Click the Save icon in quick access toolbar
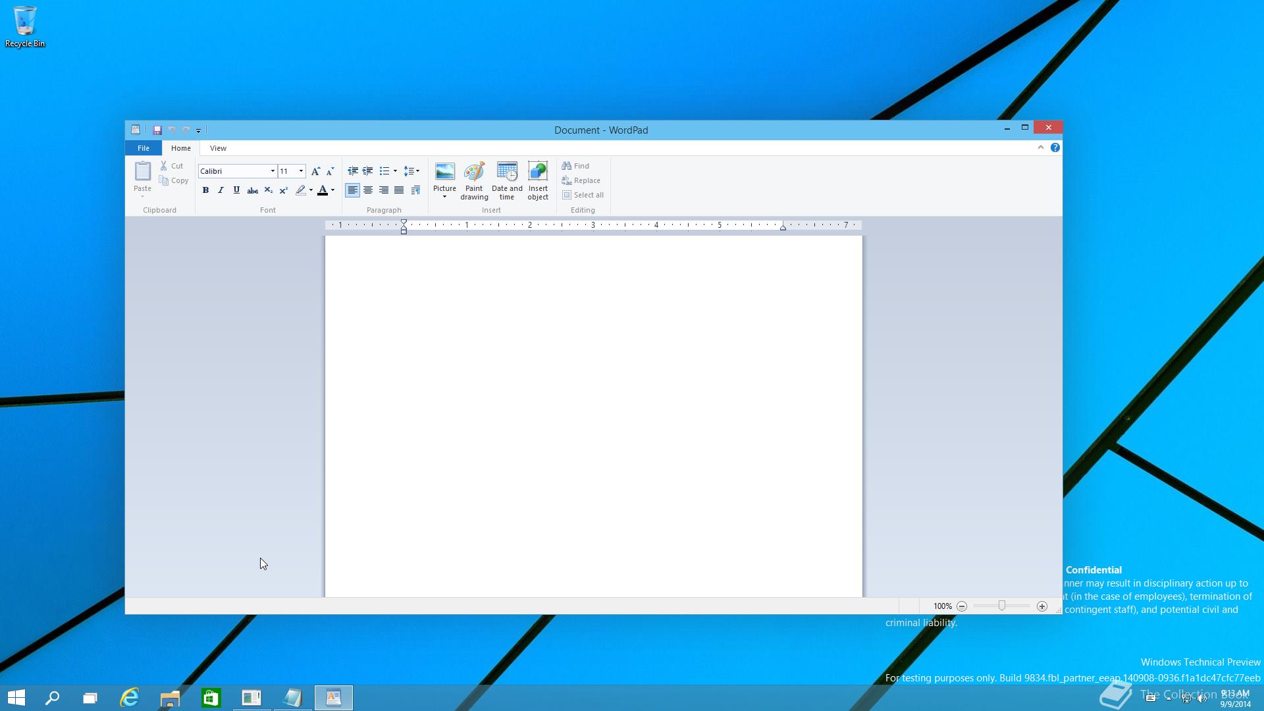 click(157, 130)
